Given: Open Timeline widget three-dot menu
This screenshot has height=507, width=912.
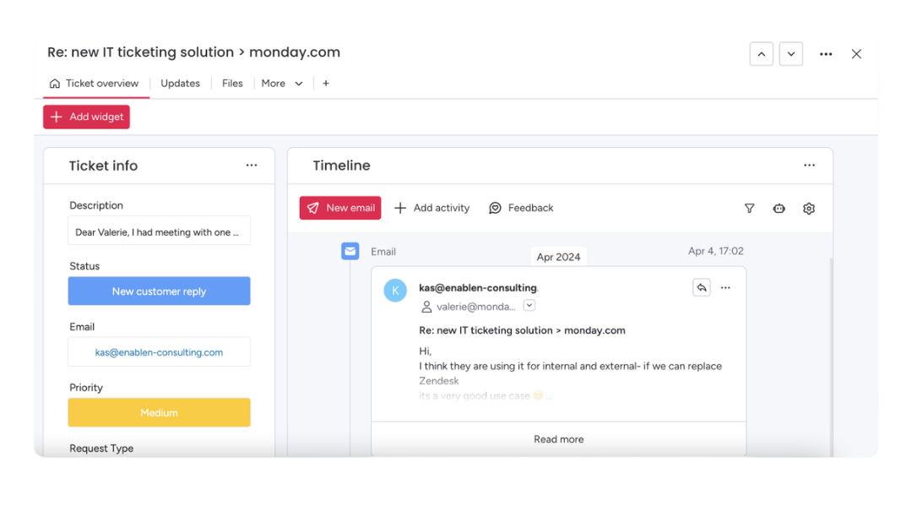Looking at the screenshot, I should [809, 166].
